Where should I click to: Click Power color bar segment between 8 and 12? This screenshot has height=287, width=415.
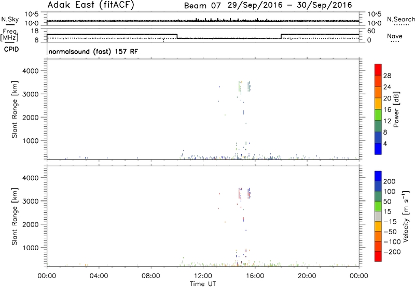[378, 126]
